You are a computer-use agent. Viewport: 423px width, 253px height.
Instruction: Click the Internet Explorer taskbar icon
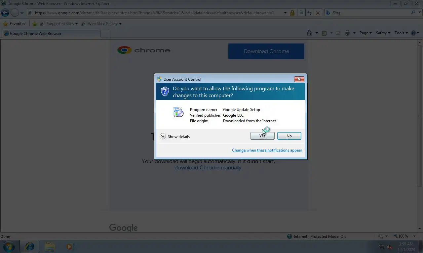tap(30, 246)
